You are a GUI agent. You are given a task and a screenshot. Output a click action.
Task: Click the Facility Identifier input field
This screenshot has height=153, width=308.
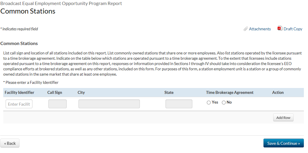point(19,104)
